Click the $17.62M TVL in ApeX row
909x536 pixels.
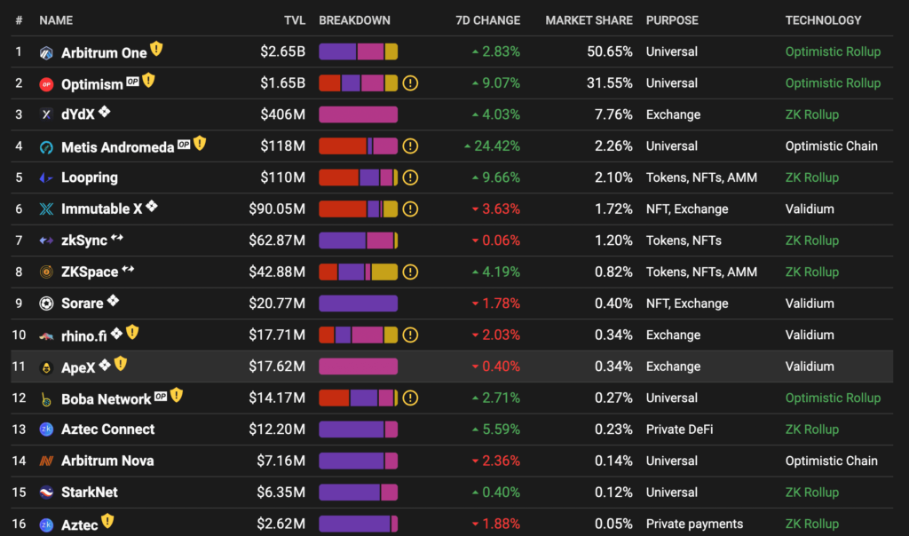pyautogui.click(x=277, y=367)
